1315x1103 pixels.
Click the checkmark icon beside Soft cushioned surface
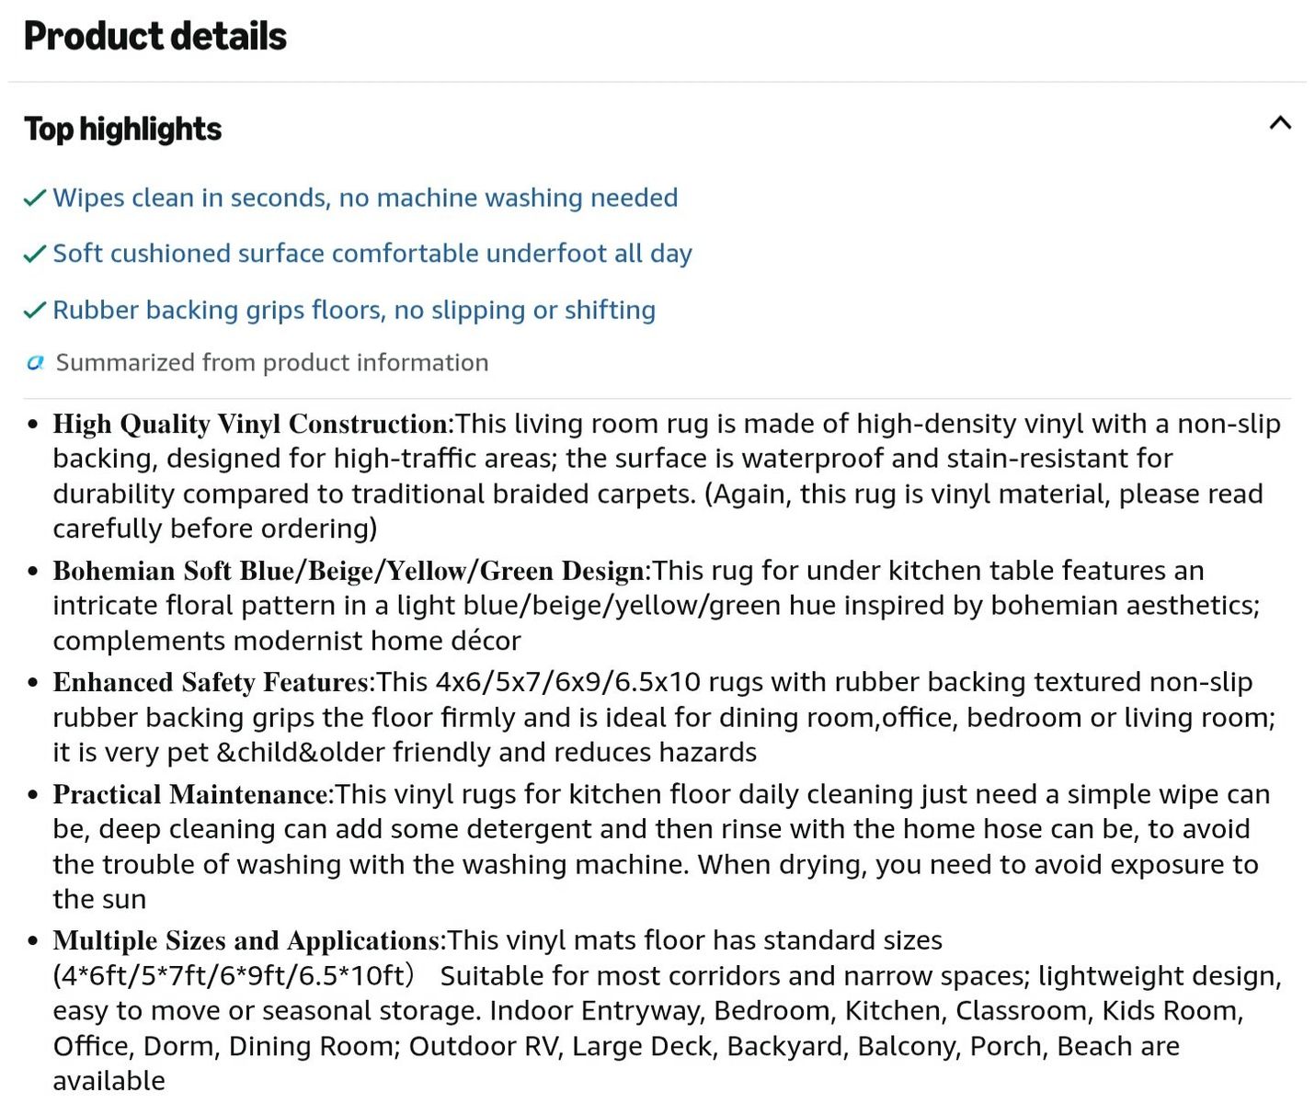coord(35,254)
